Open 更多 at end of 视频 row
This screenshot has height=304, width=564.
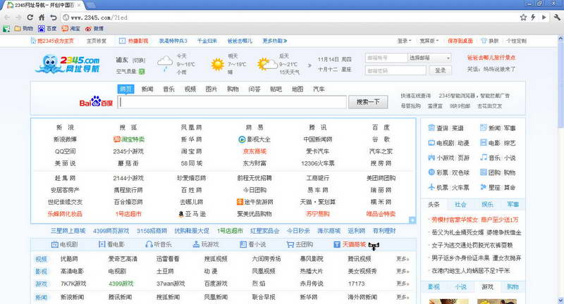[x=403, y=258]
